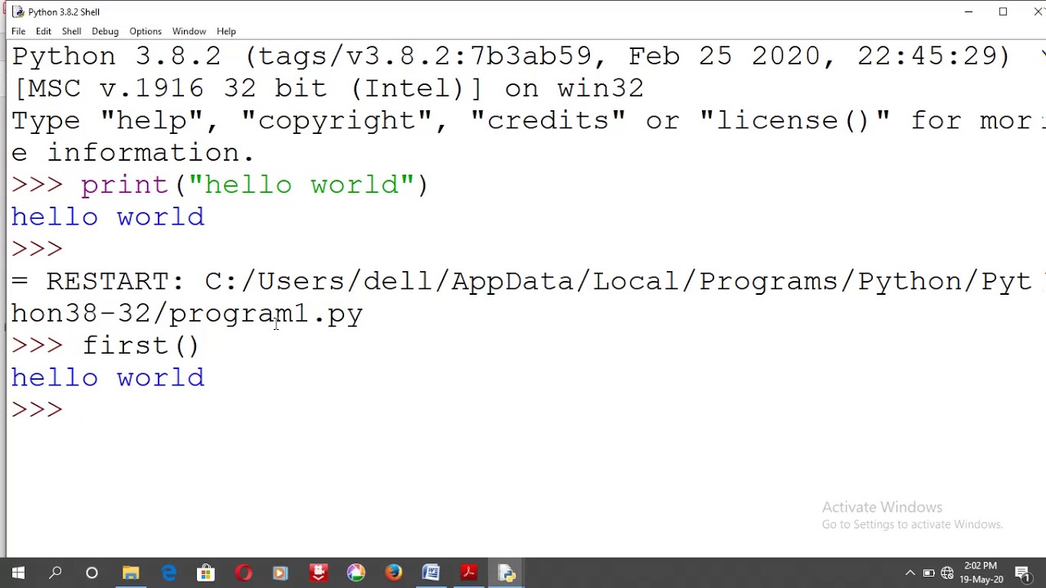Viewport: 1046px width, 588px height.
Task: Show hidden system tray icons
Action: click(x=910, y=573)
